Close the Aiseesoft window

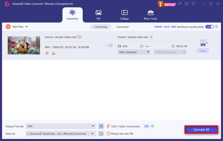click(x=218, y=4)
